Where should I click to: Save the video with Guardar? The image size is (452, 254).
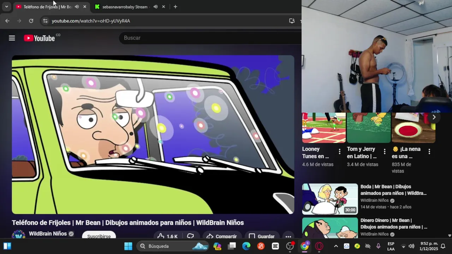click(x=262, y=236)
